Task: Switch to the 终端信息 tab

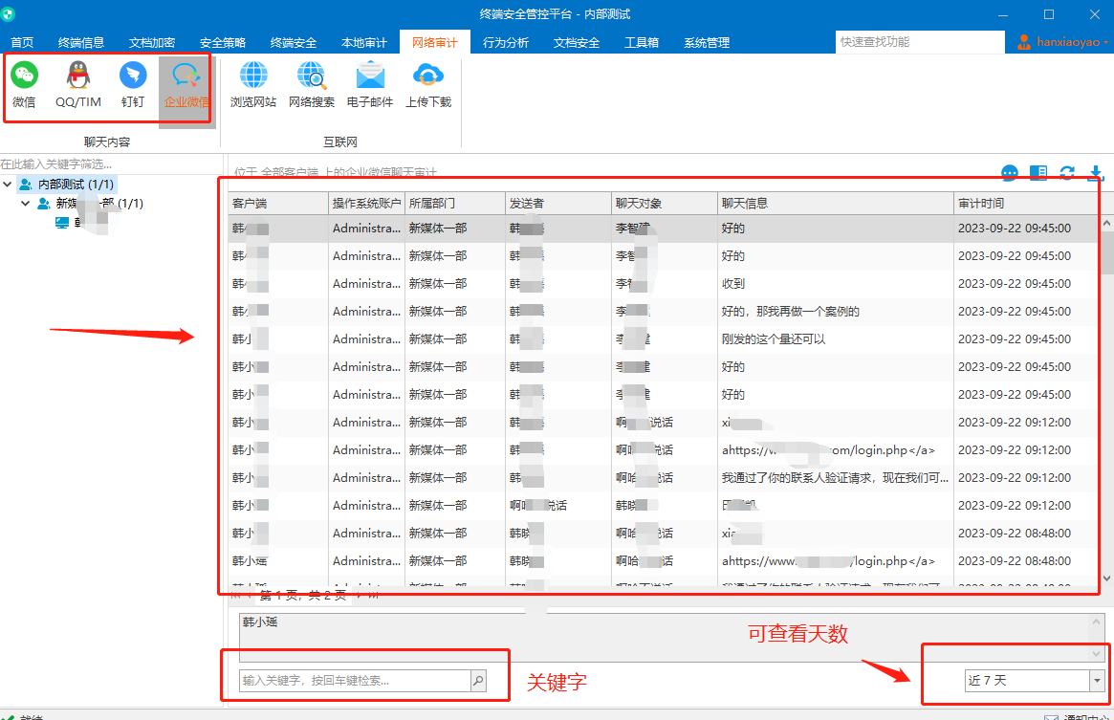Action: click(x=81, y=43)
